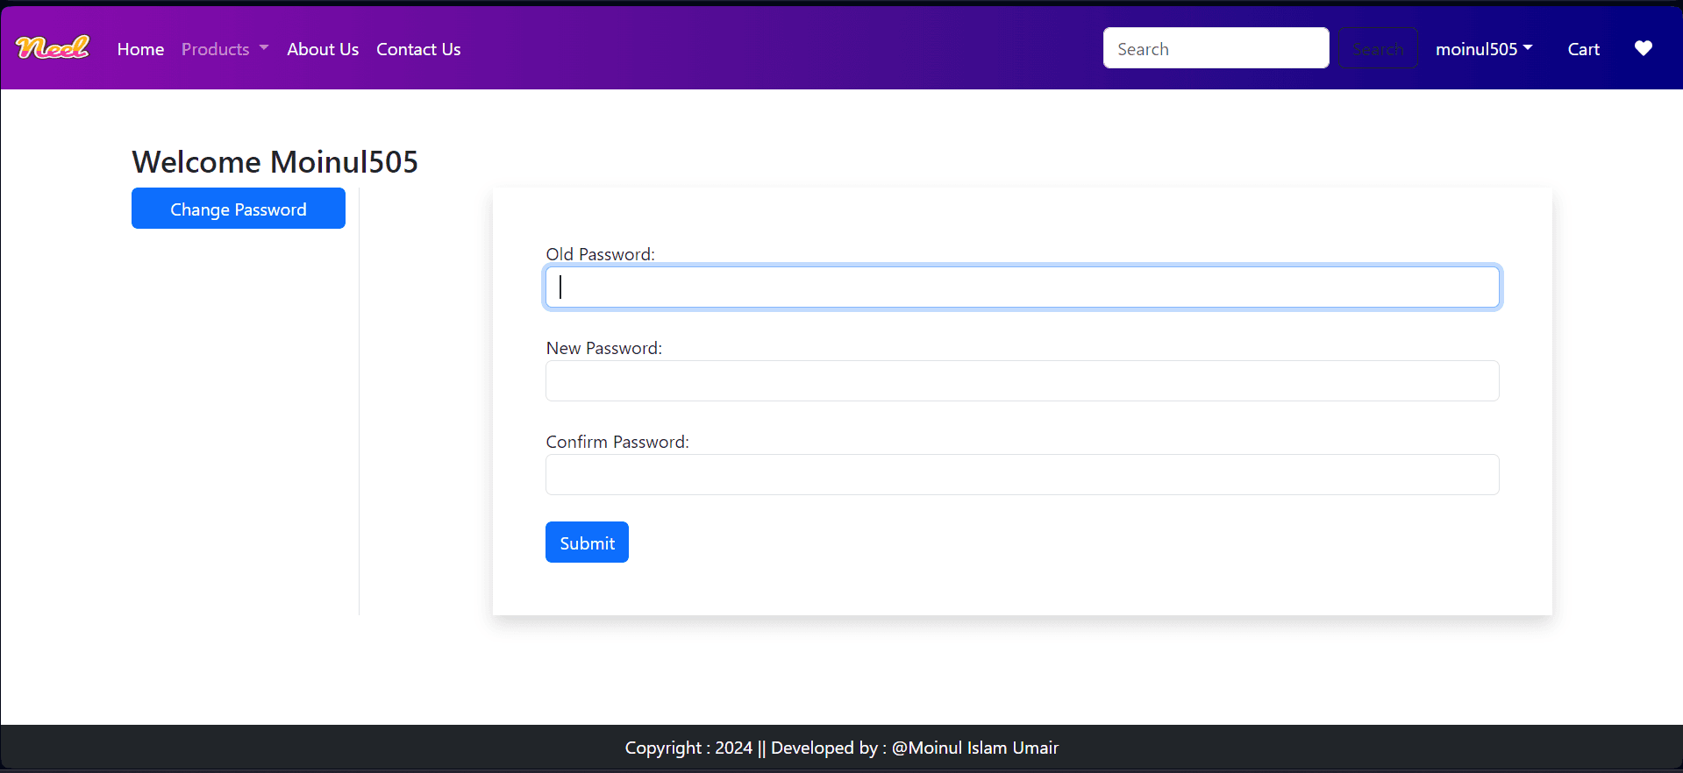Select Change Password in the sidebar

tap(239, 209)
